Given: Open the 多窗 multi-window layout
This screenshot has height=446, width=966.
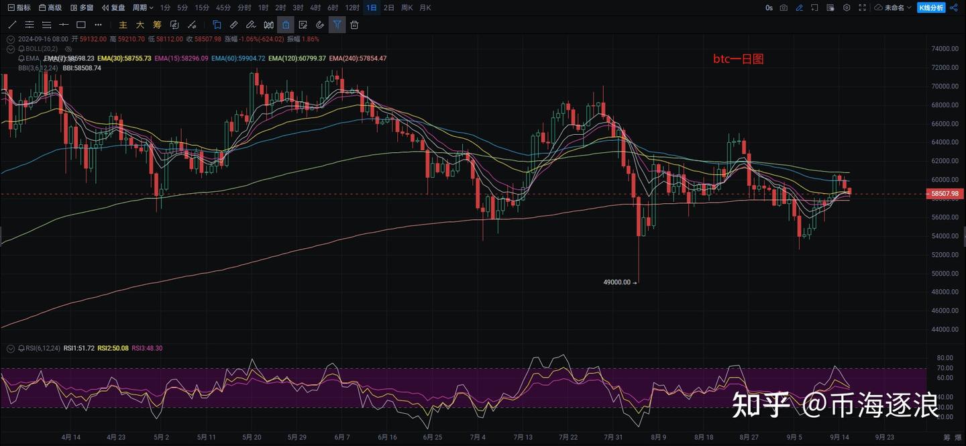Looking at the screenshot, I should click(82, 7).
